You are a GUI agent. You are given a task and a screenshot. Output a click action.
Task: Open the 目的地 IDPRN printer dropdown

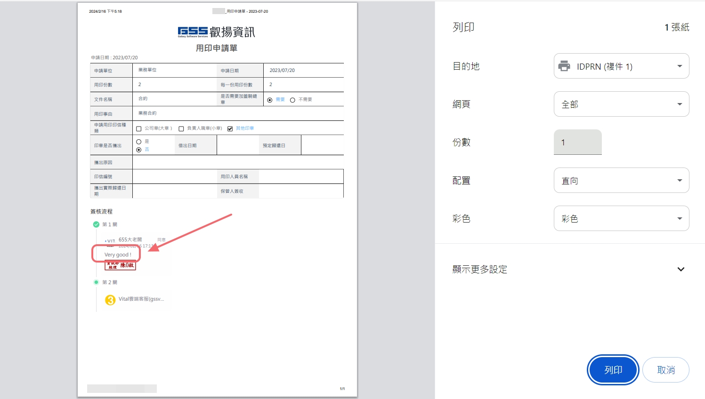click(621, 66)
